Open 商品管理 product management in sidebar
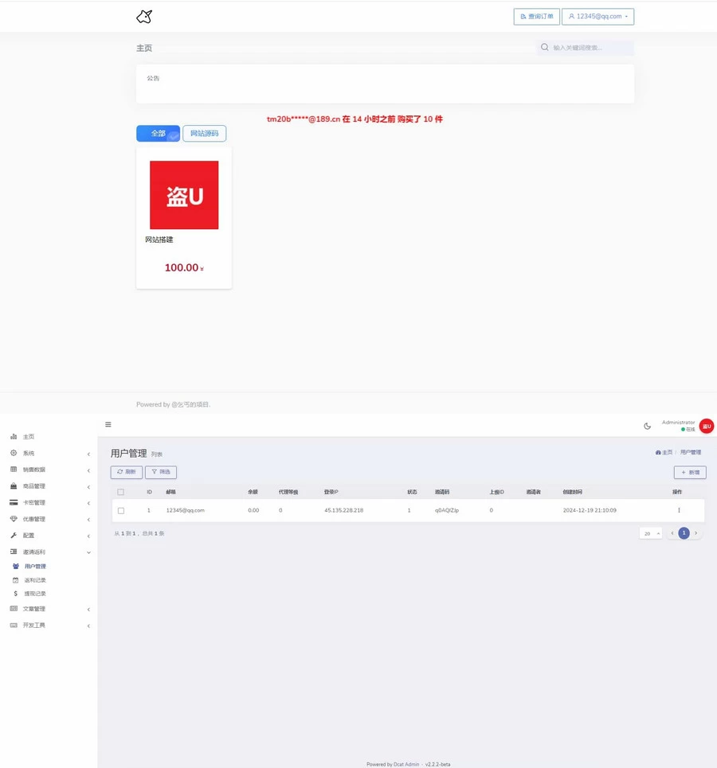Viewport: 717px width, 768px height. click(x=32, y=485)
